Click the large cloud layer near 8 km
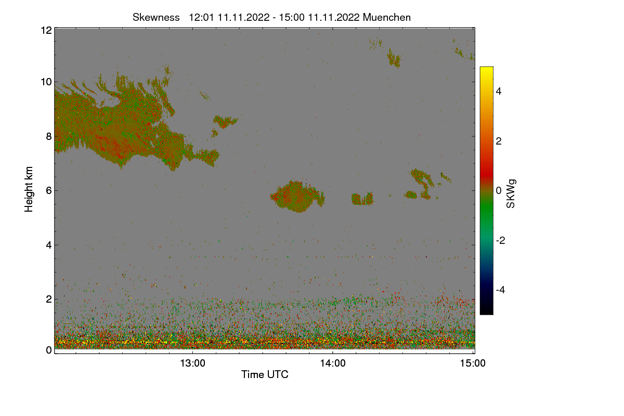 120,125
